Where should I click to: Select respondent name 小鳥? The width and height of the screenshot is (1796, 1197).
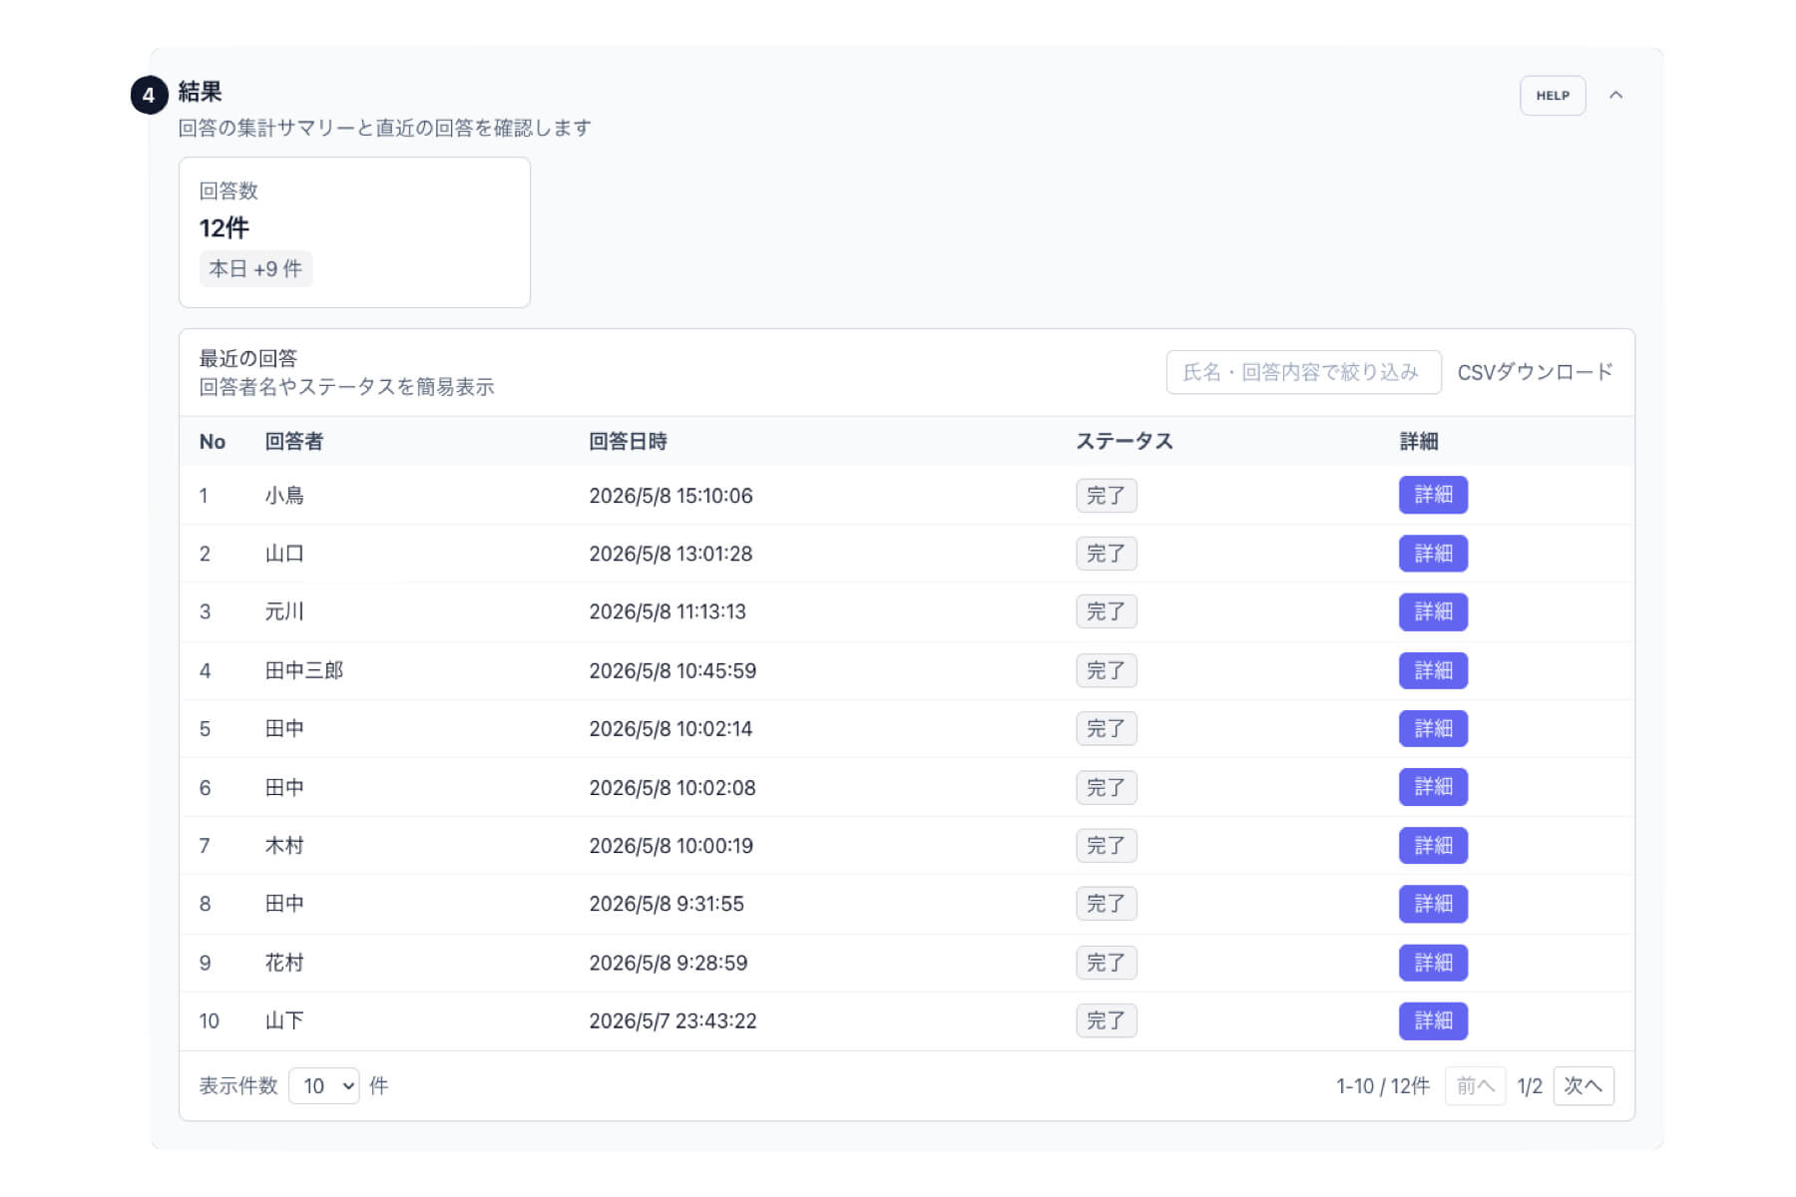[x=284, y=496]
